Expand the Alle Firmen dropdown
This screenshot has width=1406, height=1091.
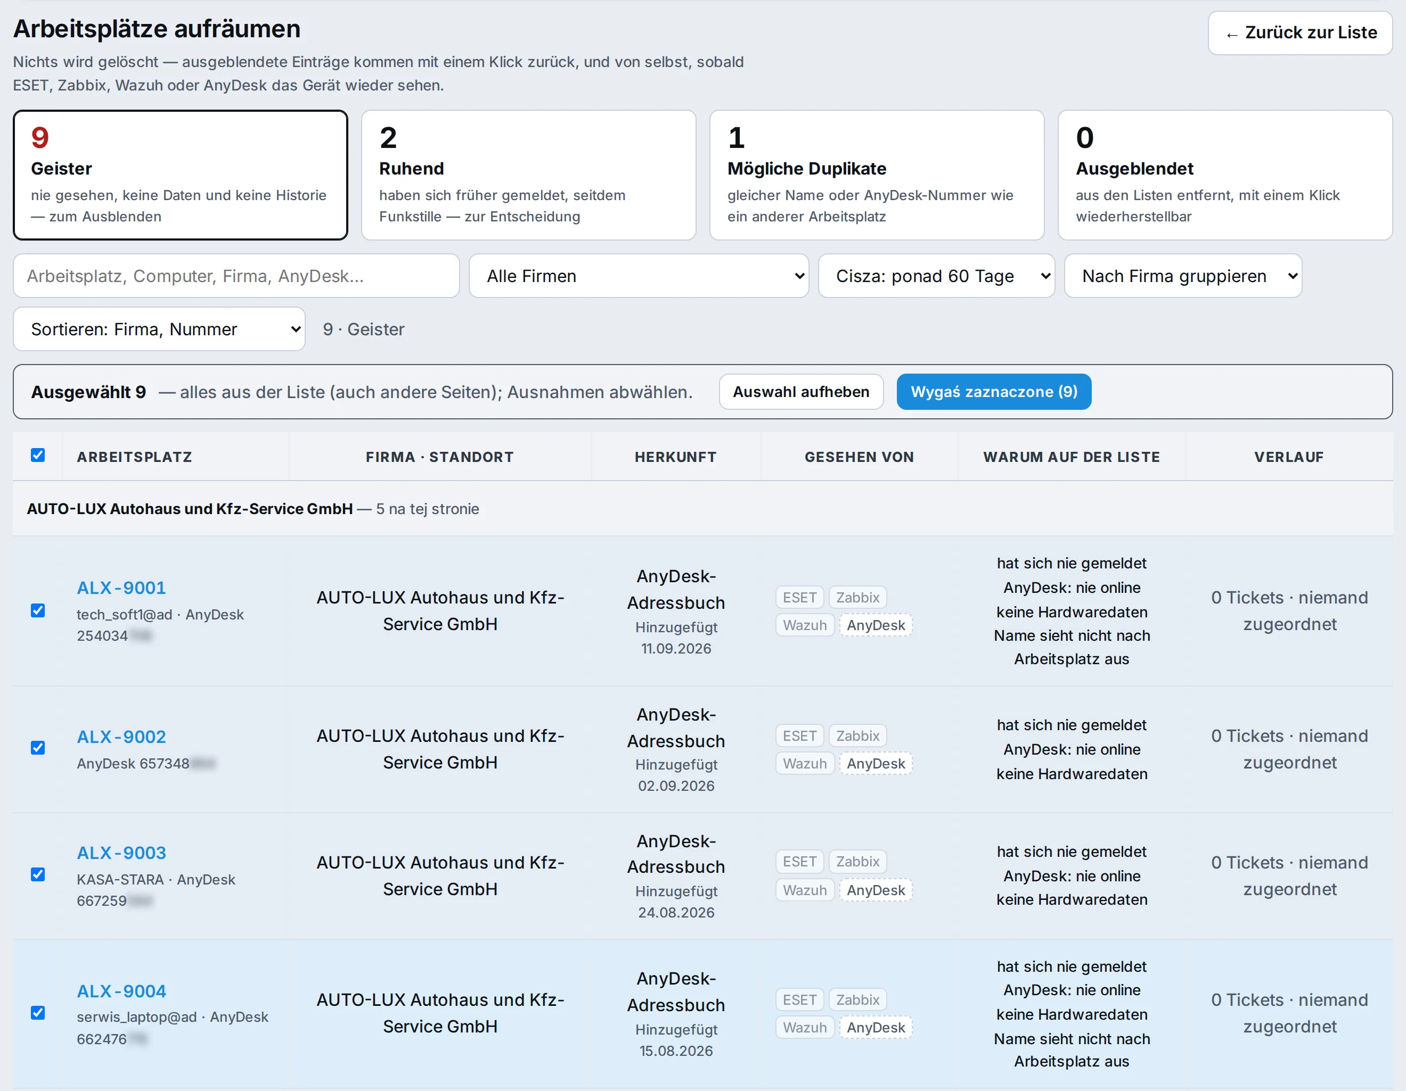[639, 276]
